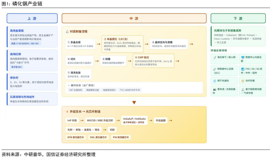The width and height of the screenshot is (270, 158).
Task: Click the XRT 位错蚀刻 chip
Action: tap(76, 90)
